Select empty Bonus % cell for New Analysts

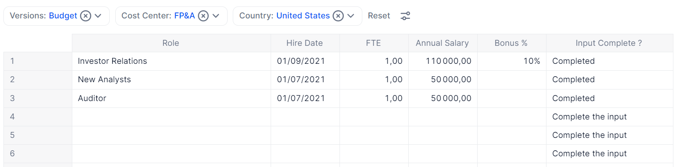click(x=512, y=80)
